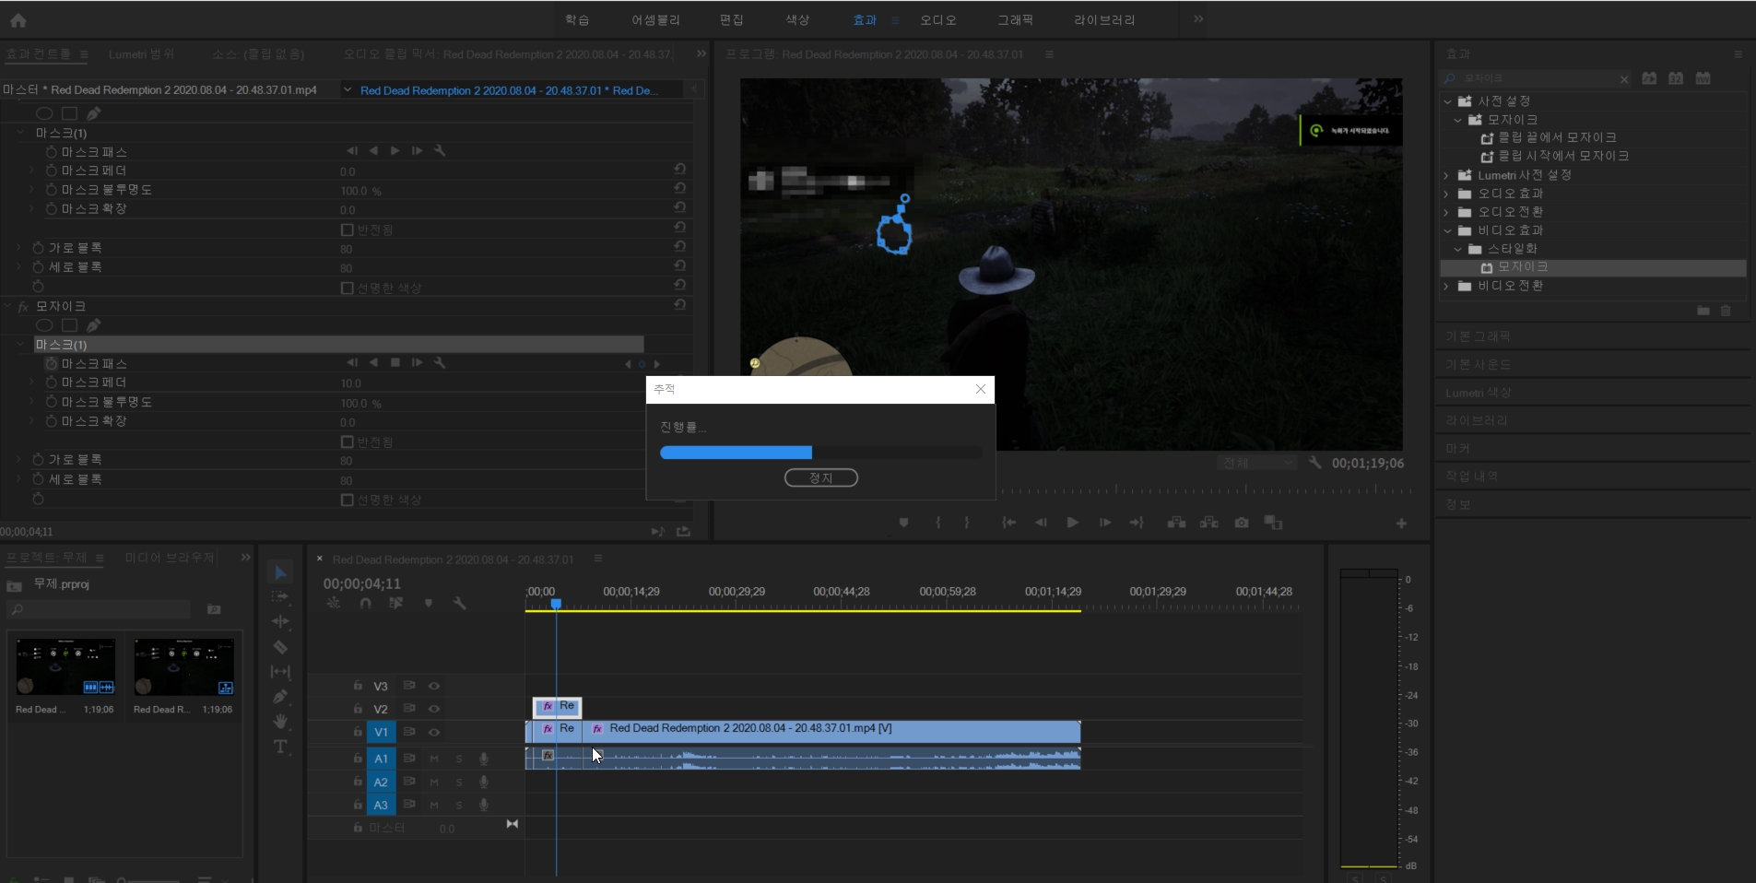Open the Lumetri 범위 panel tab

click(141, 54)
